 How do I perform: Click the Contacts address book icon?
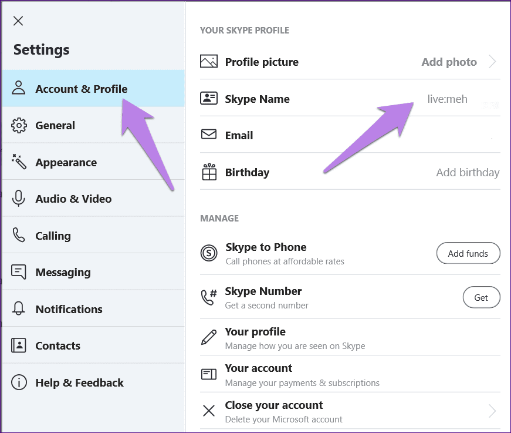pyautogui.click(x=19, y=345)
